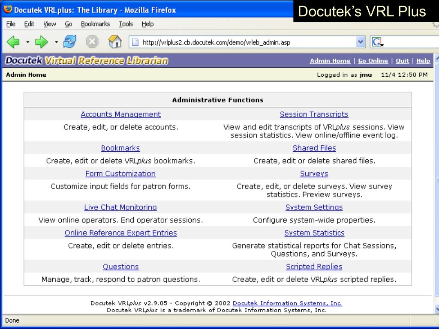Screen dimensions: 439x329
Task: Click the green Back arrow button
Action: point(13,42)
